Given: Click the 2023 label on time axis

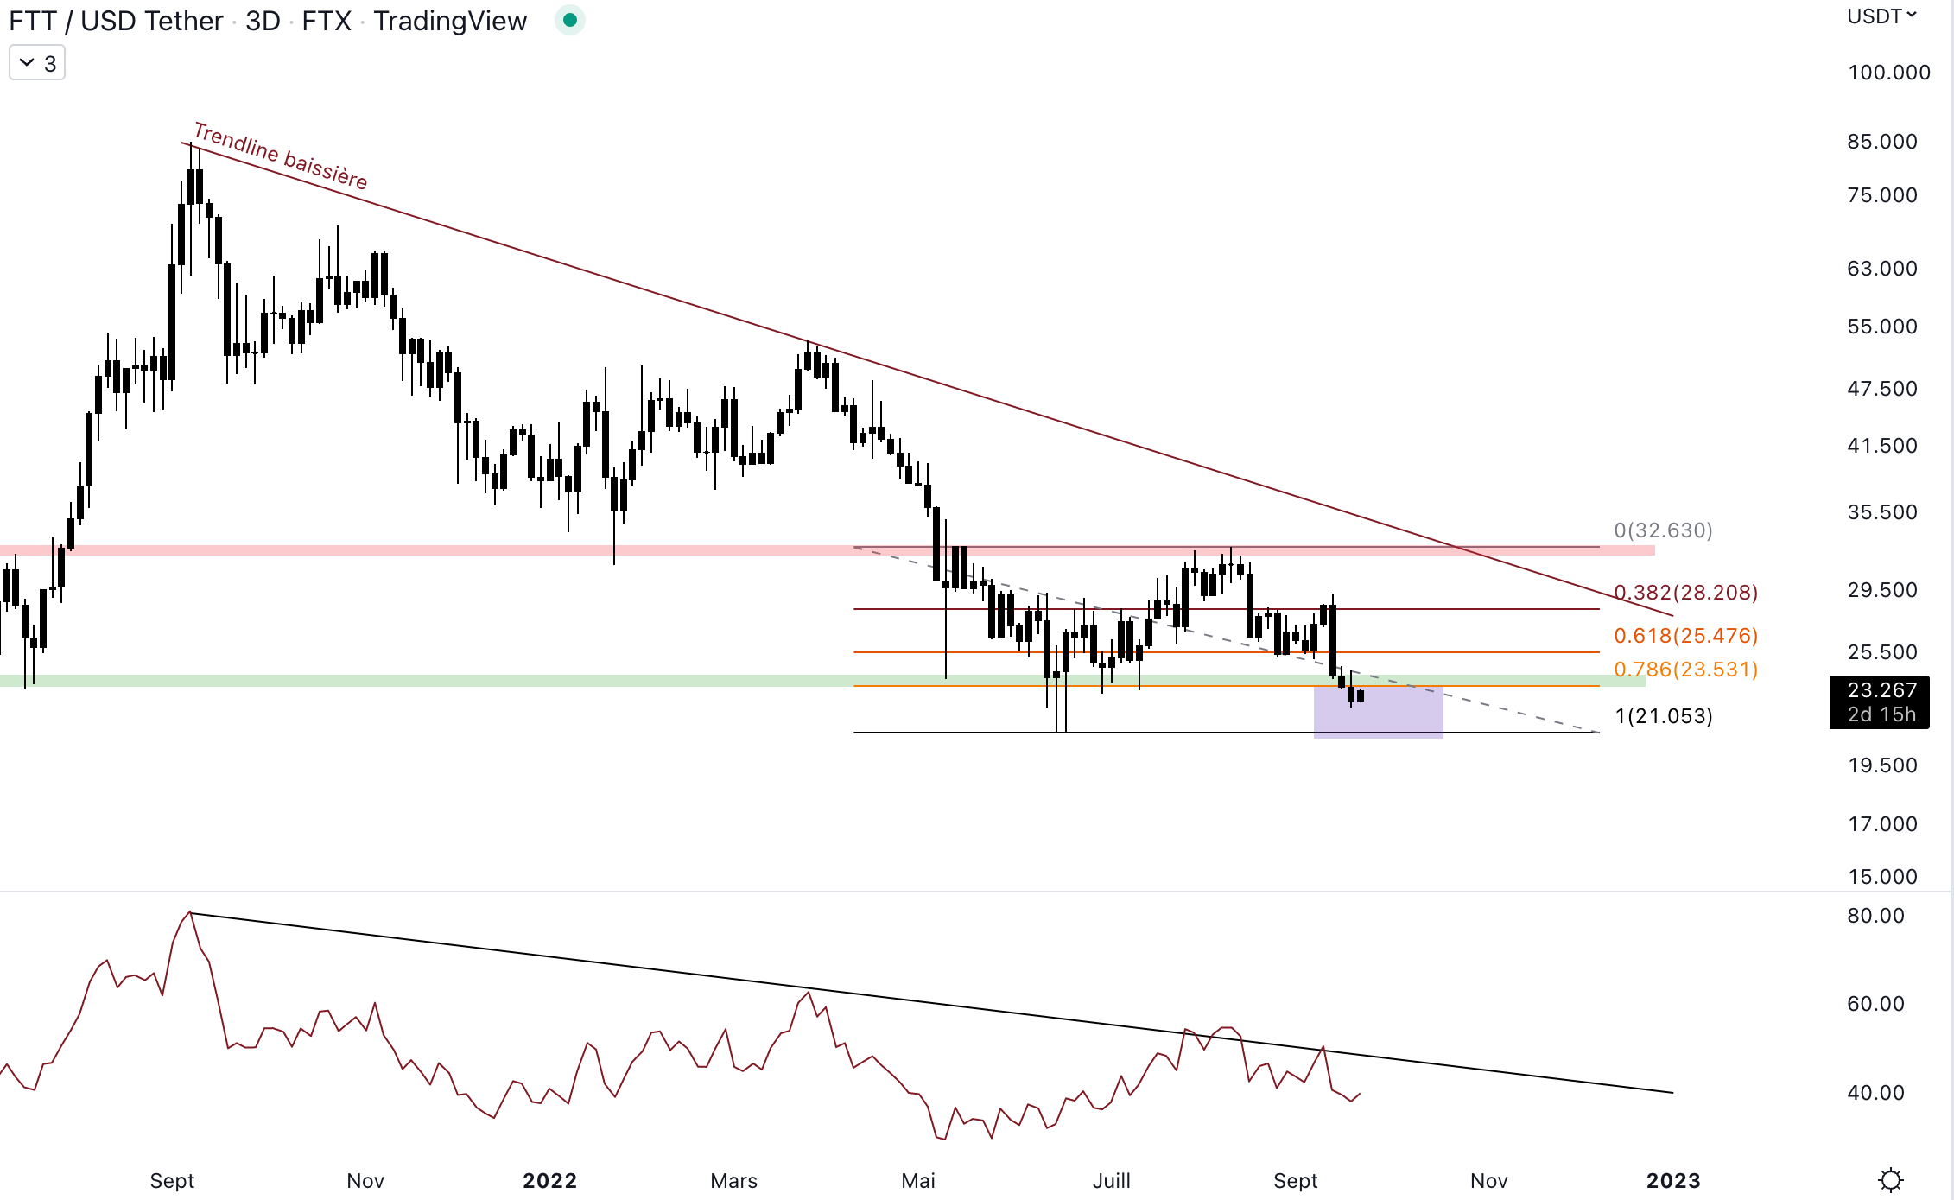Looking at the screenshot, I should point(1672,1180).
